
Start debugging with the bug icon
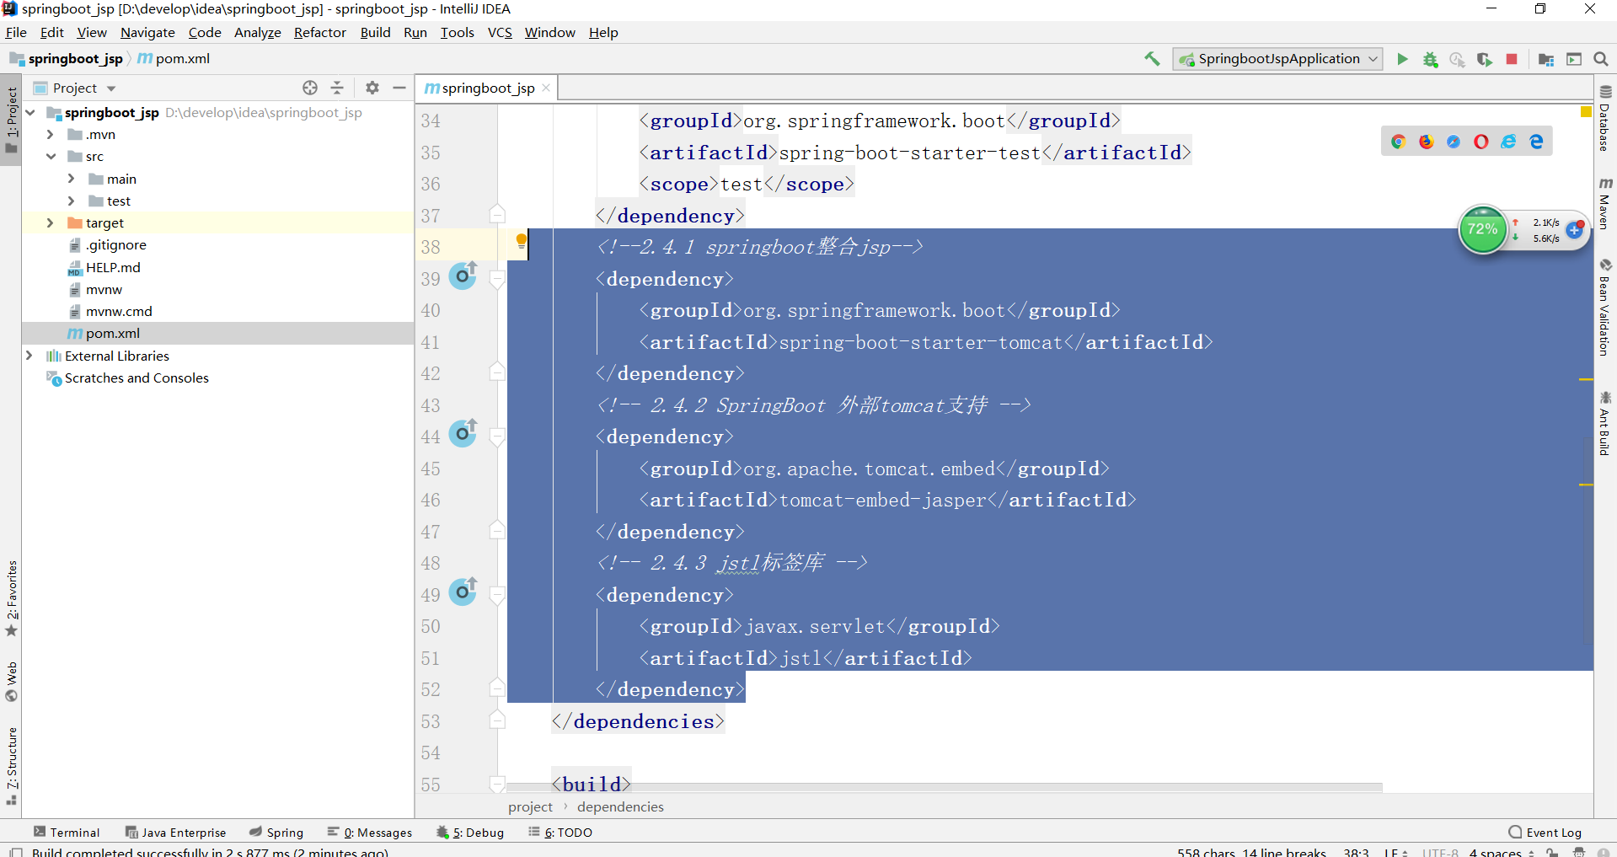[x=1430, y=59]
